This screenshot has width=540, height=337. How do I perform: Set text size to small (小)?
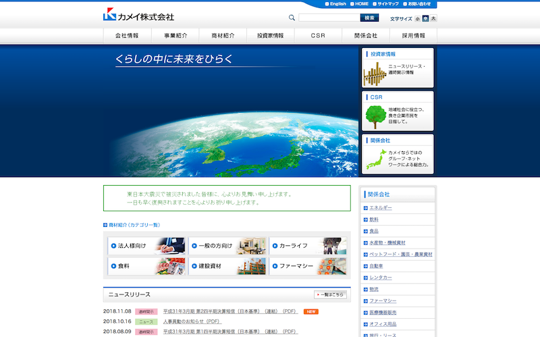tap(418, 19)
